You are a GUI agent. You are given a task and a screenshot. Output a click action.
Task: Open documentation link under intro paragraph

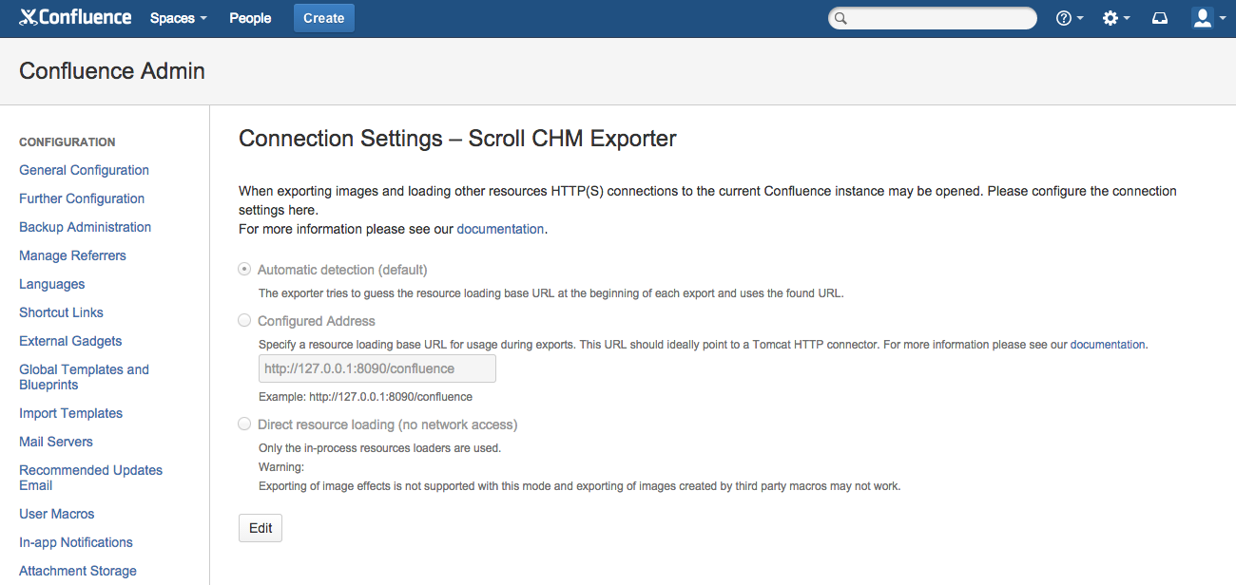coord(500,229)
